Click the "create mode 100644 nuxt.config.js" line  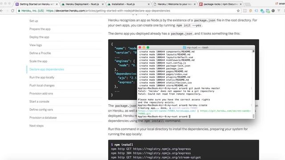(x=163, y=63)
